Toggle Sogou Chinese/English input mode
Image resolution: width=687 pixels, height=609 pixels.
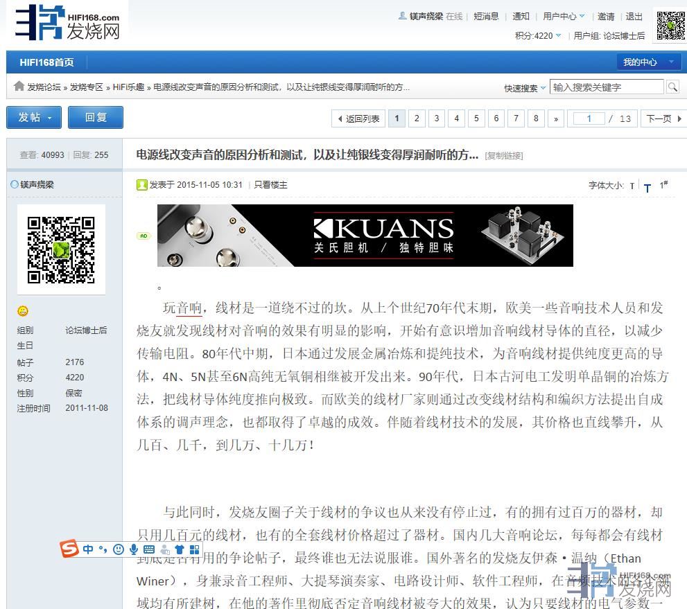[x=88, y=549]
